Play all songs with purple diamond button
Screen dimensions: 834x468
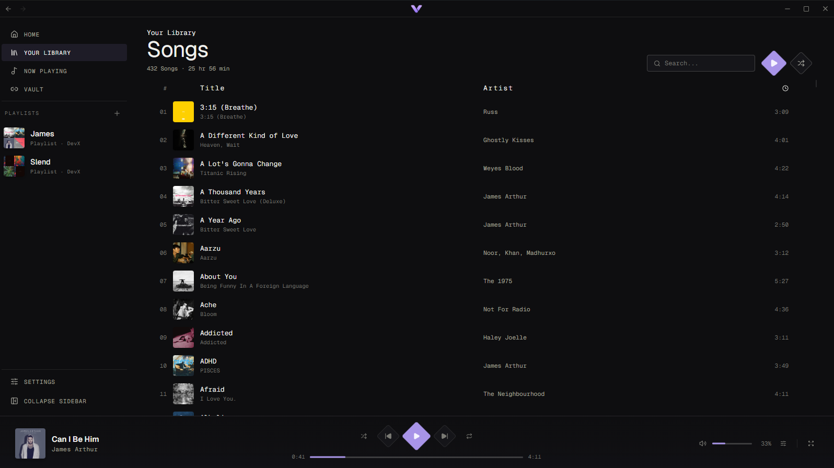(x=774, y=63)
